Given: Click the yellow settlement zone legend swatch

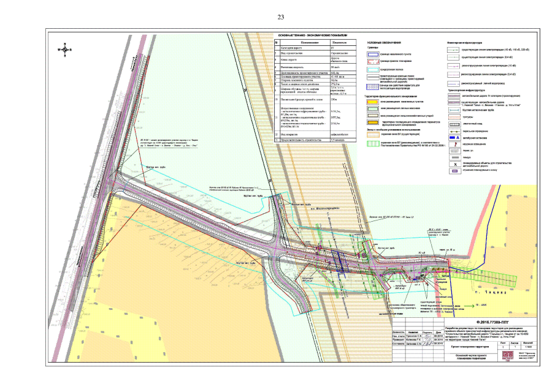Looking at the screenshot, I should pyautogui.click(x=374, y=102).
